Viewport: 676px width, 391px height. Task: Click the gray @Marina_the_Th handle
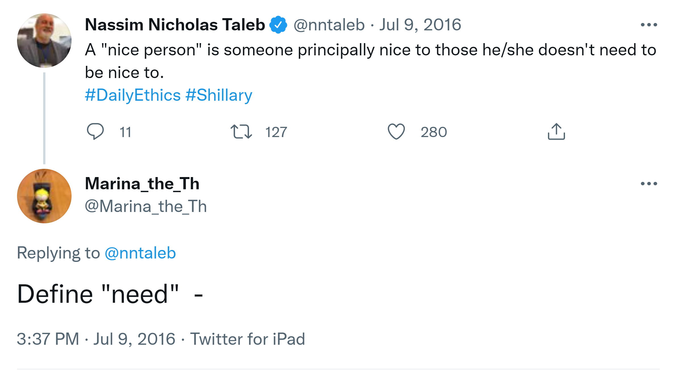(x=146, y=206)
